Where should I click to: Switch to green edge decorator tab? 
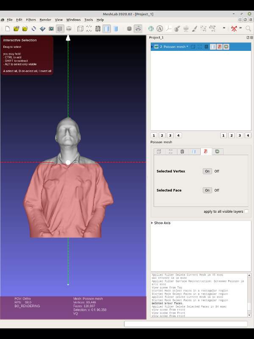[217, 152]
